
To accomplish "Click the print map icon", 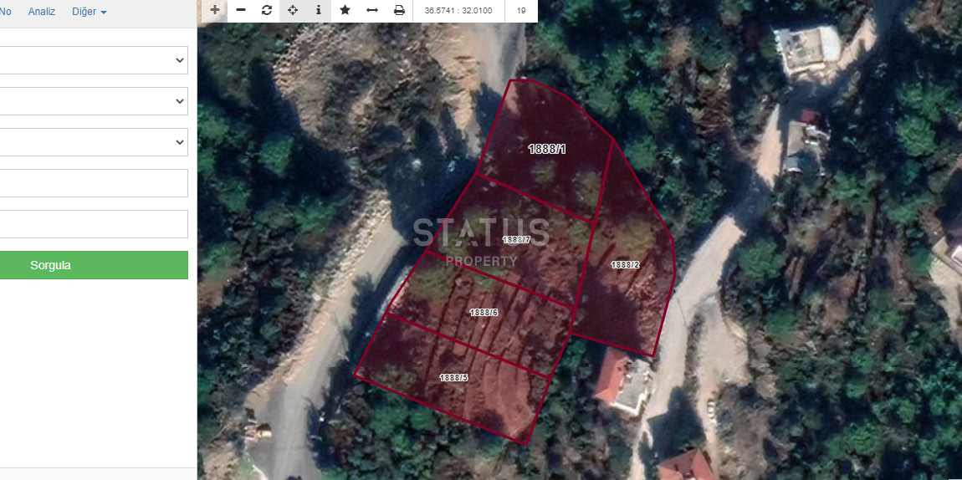I will tap(399, 10).
